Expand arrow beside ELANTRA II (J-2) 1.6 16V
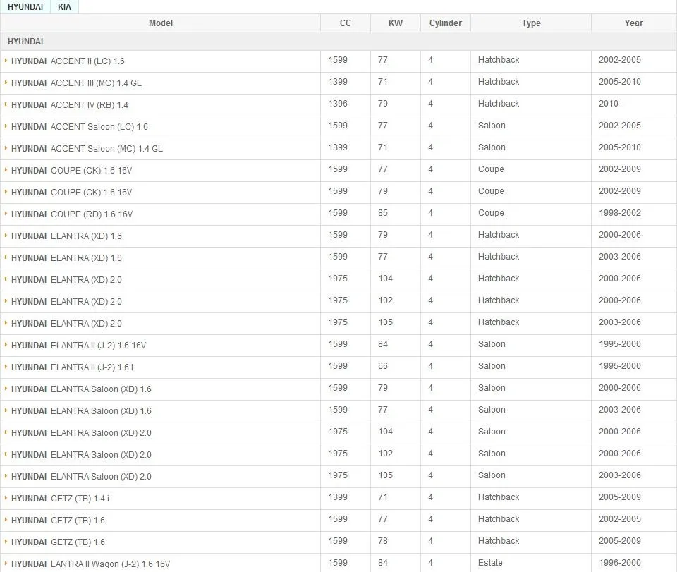Screen dimensions: 677x572 tap(6, 344)
